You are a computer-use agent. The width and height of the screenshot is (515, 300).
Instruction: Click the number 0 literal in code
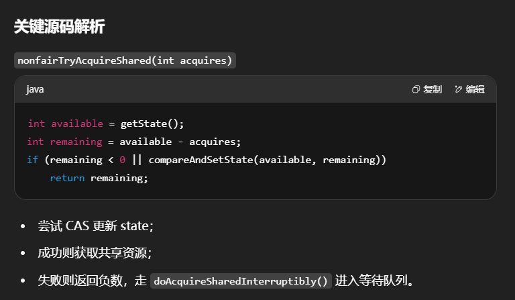tap(122, 160)
